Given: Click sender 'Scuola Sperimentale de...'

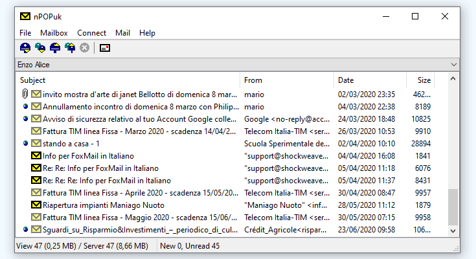Looking at the screenshot, I should tap(287, 144).
